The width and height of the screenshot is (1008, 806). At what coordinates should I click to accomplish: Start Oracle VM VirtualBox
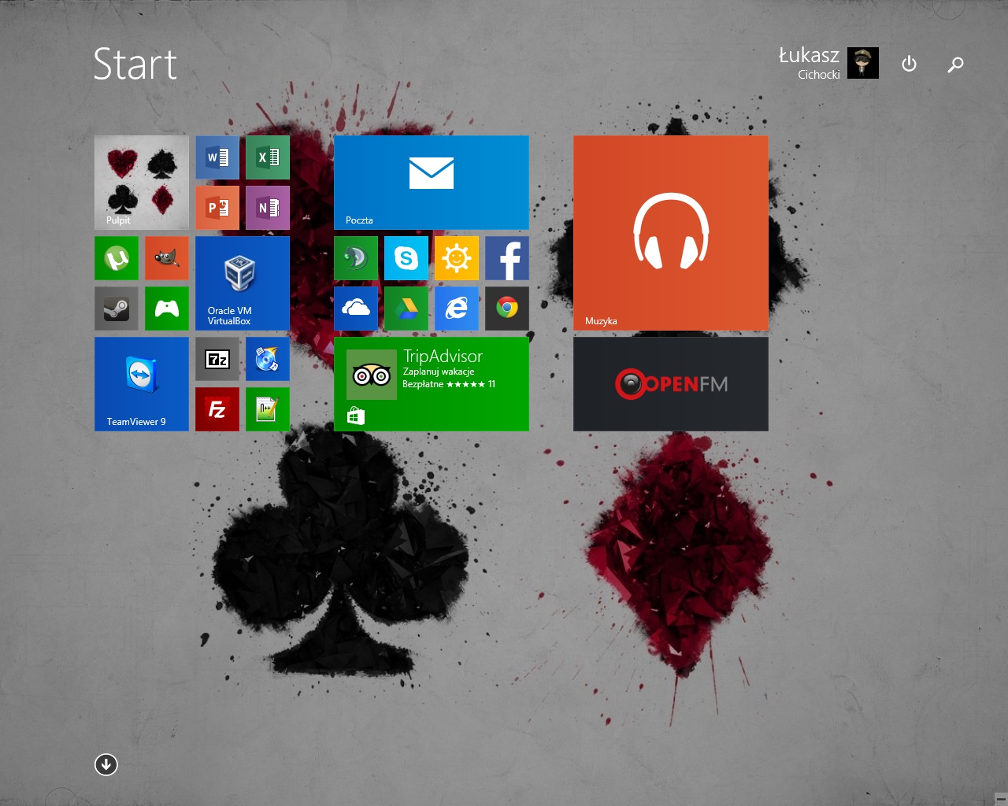coord(243,283)
